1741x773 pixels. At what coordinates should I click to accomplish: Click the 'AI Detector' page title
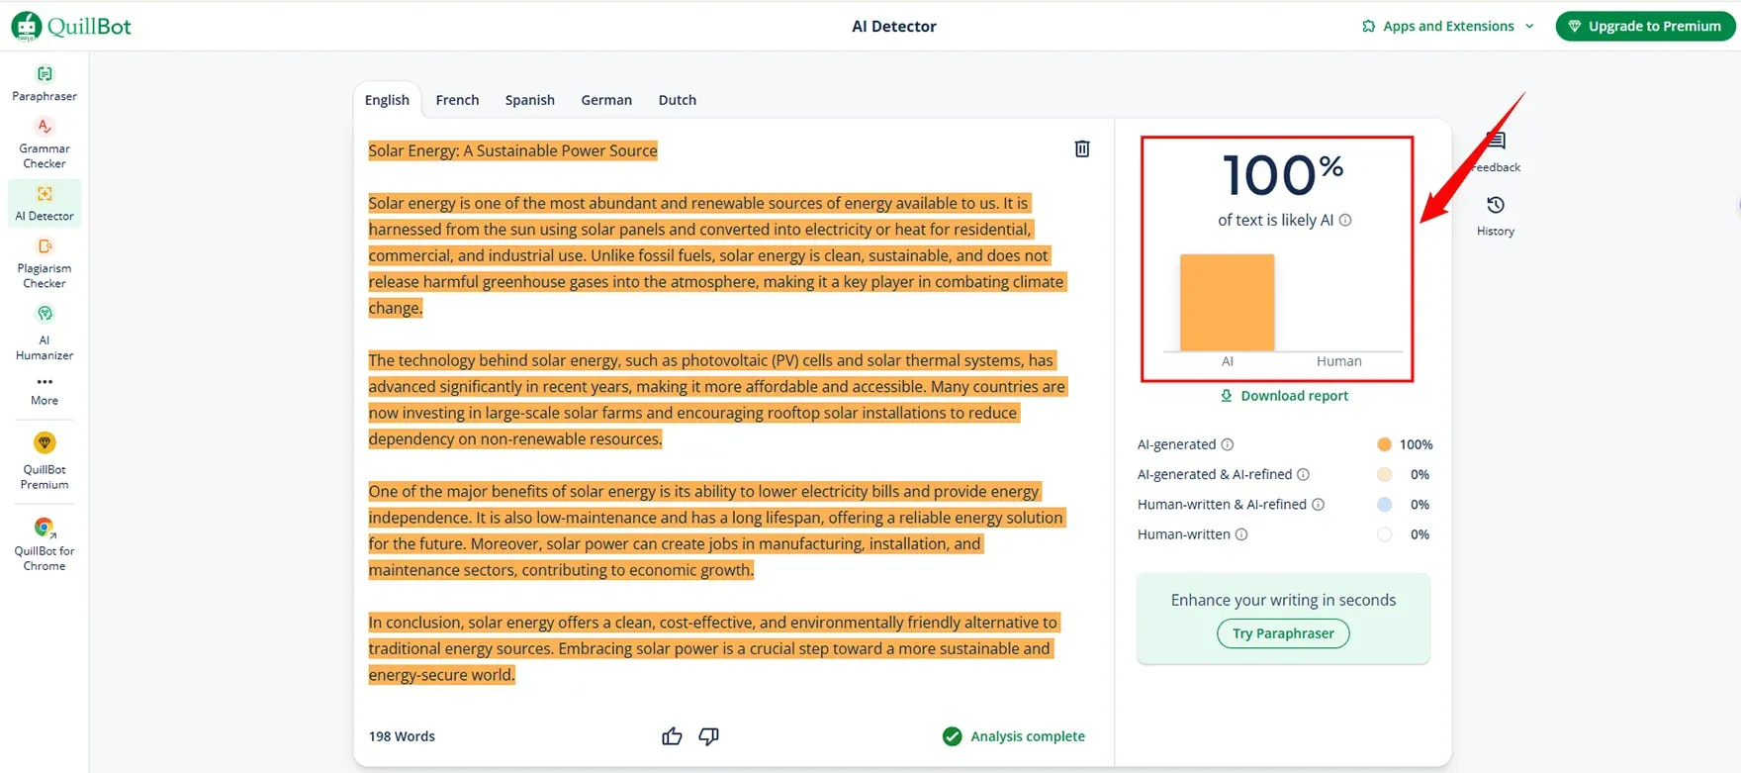tap(894, 26)
